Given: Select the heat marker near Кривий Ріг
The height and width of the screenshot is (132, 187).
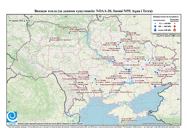Looking at the screenshot, I should pos(115,79).
